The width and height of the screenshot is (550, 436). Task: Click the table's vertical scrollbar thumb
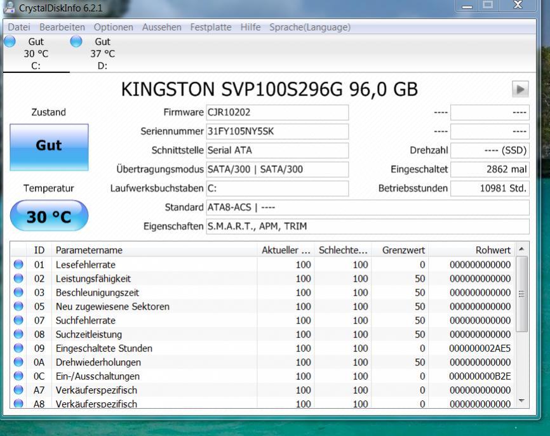coord(521,294)
